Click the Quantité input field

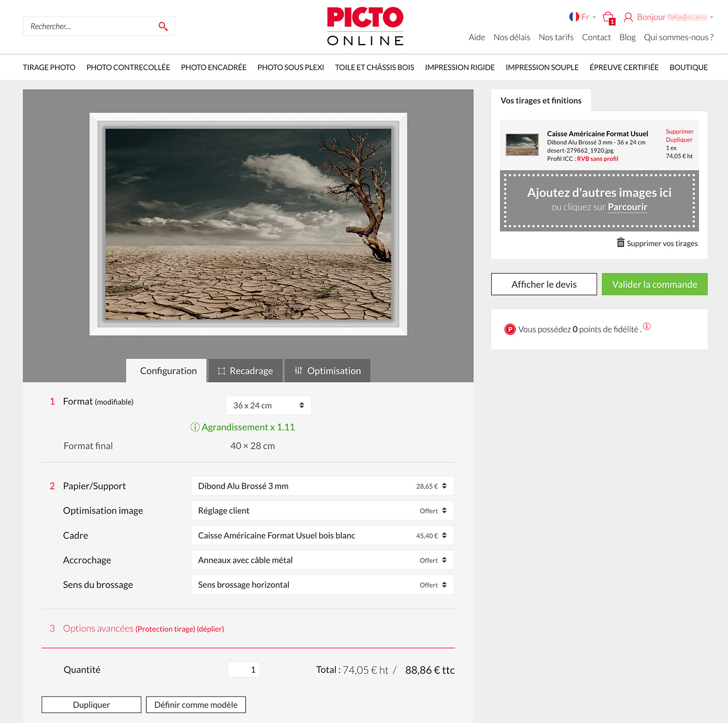click(244, 669)
